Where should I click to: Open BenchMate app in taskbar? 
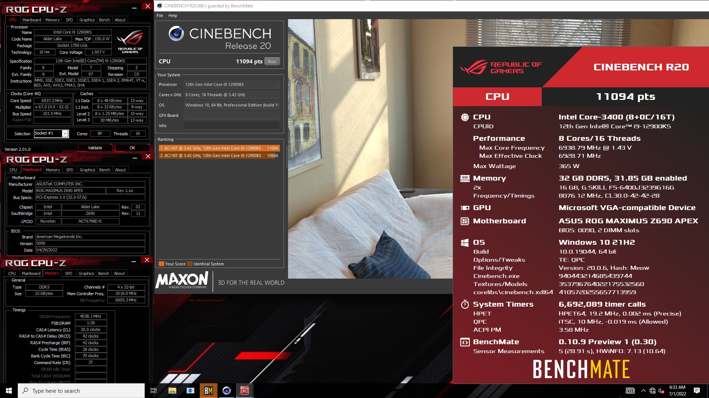point(208,391)
